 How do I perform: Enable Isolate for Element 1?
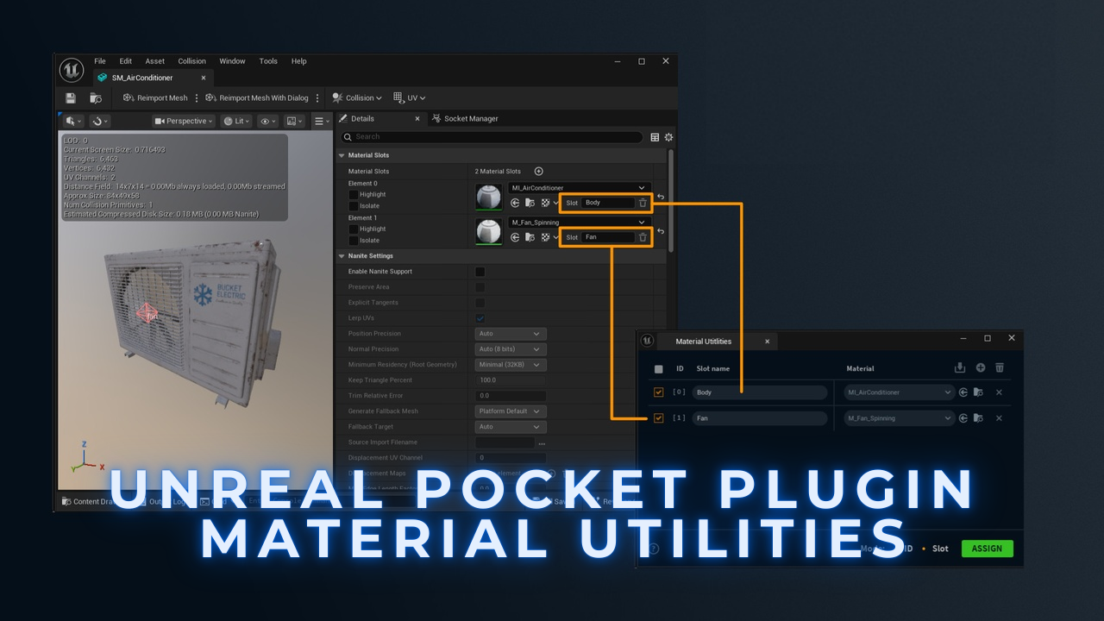(353, 241)
